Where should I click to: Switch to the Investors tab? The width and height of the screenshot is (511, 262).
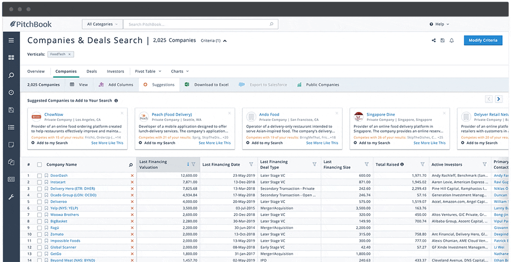click(x=115, y=71)
